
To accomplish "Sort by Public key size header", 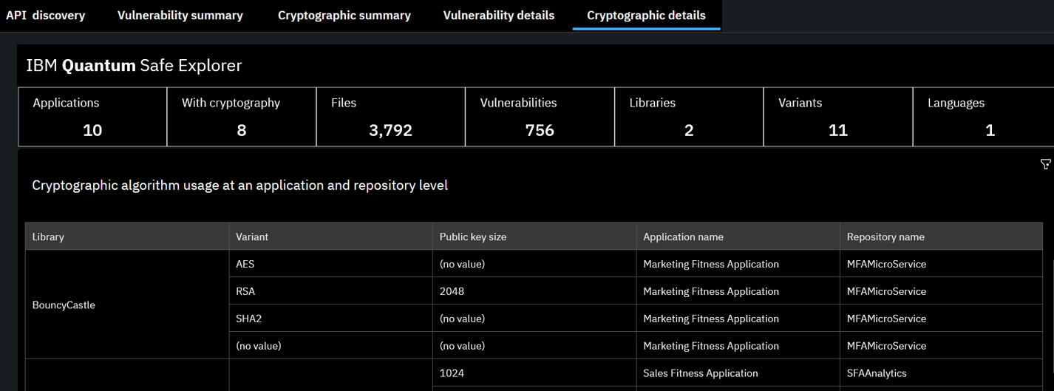I will 473,237.
